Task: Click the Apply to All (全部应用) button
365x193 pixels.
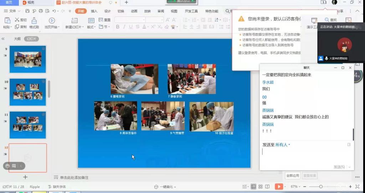Action: 292,176
